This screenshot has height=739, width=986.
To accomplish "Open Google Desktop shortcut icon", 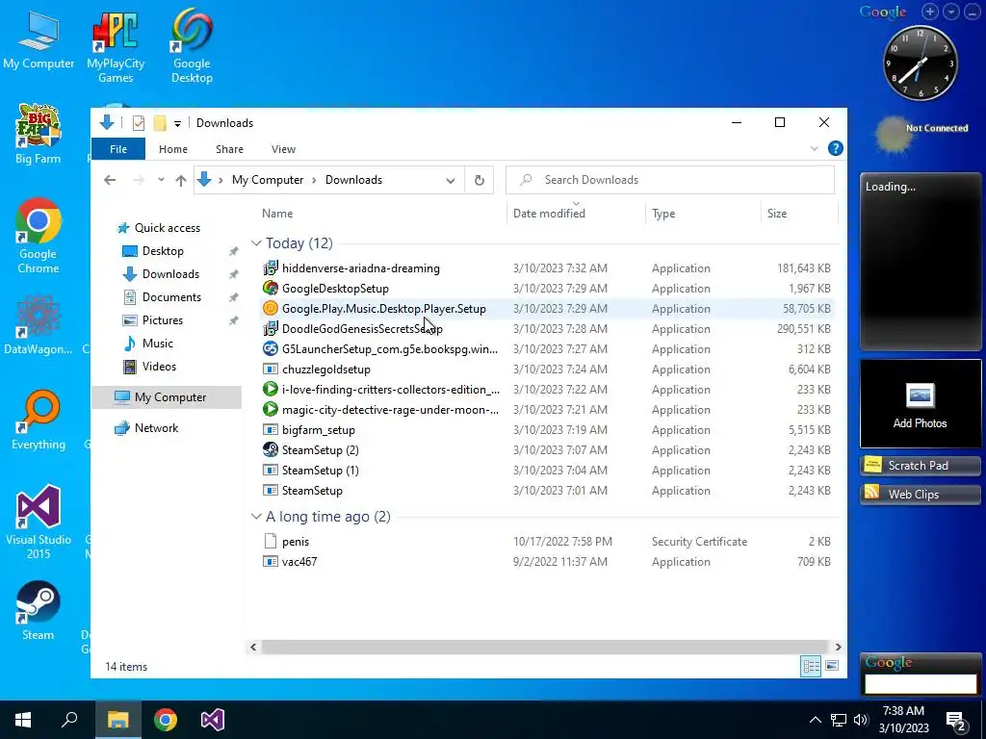I will (x=192, y=46).
